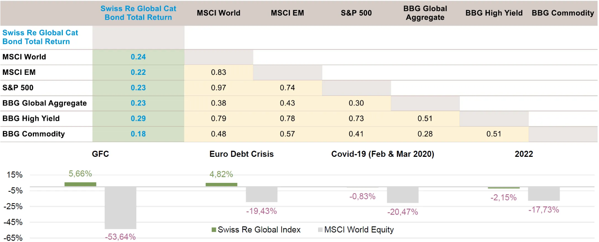Click the -53,64% data label
The height and width of the screenshot is (242, 599).
point(120,237)
